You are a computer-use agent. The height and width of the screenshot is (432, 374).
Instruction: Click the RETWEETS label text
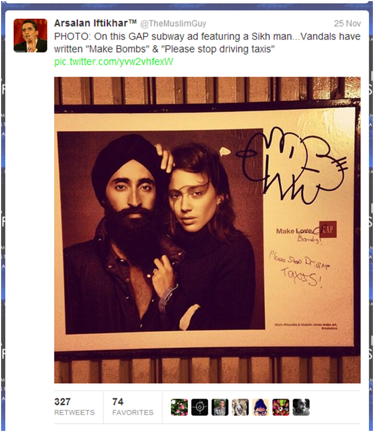click(x=74, y=412)
